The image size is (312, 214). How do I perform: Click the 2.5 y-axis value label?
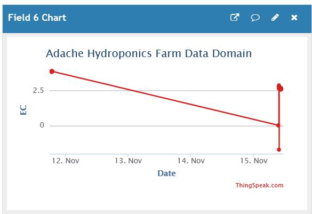click(38, 91)
